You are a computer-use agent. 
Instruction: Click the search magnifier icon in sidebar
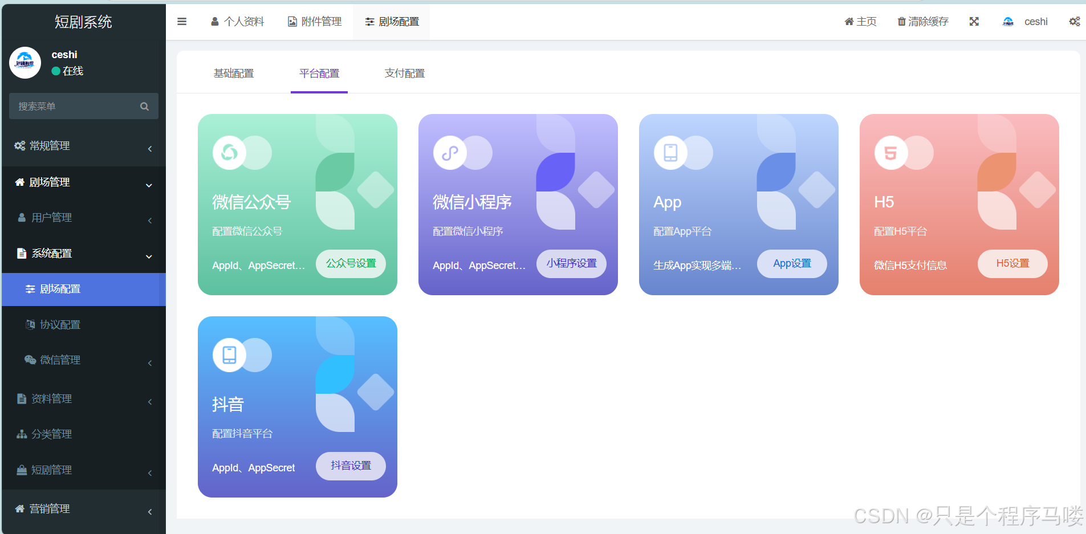click(x=144, y=107)
